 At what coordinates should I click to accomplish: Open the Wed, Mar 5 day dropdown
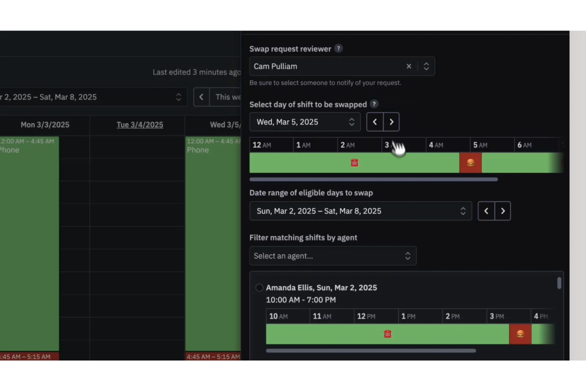(305, 122)
